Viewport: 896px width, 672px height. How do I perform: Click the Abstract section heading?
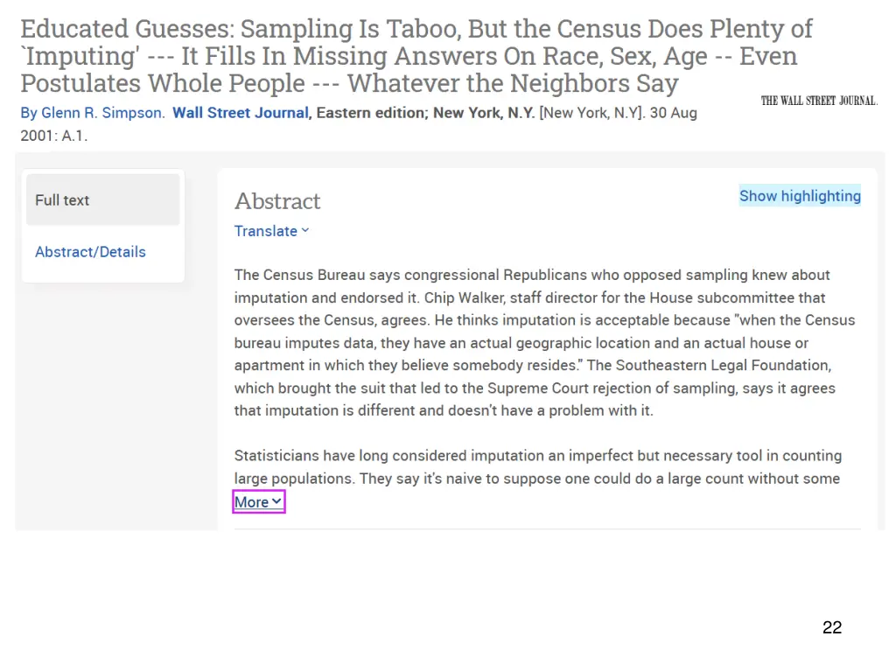277,201
